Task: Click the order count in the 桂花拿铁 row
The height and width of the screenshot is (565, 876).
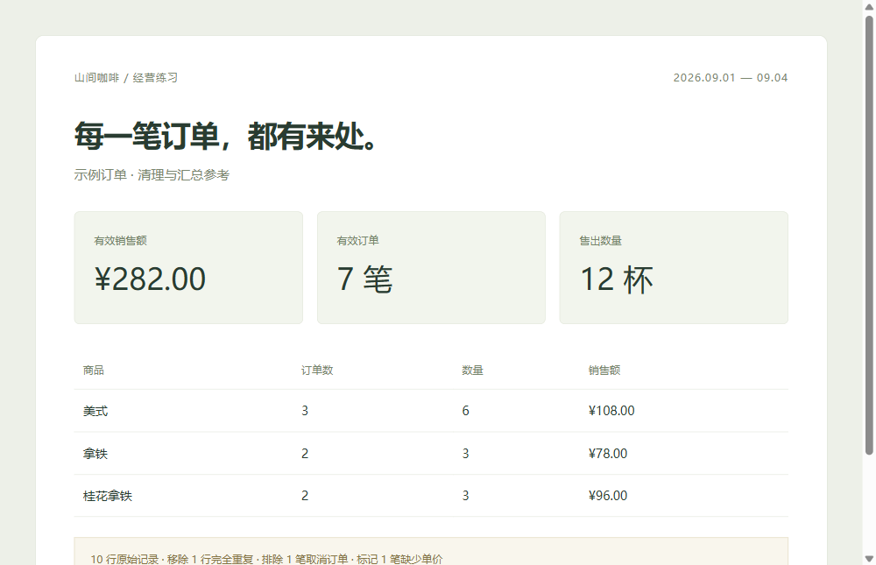Action: pos(305,496)
